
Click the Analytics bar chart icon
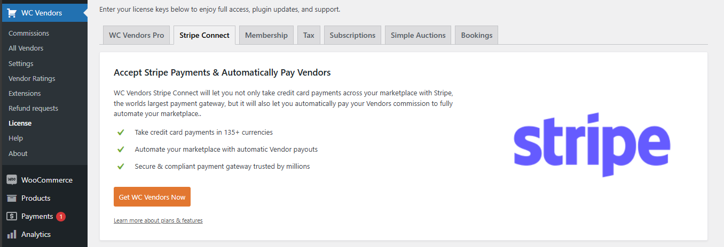[x=12, y=234]
